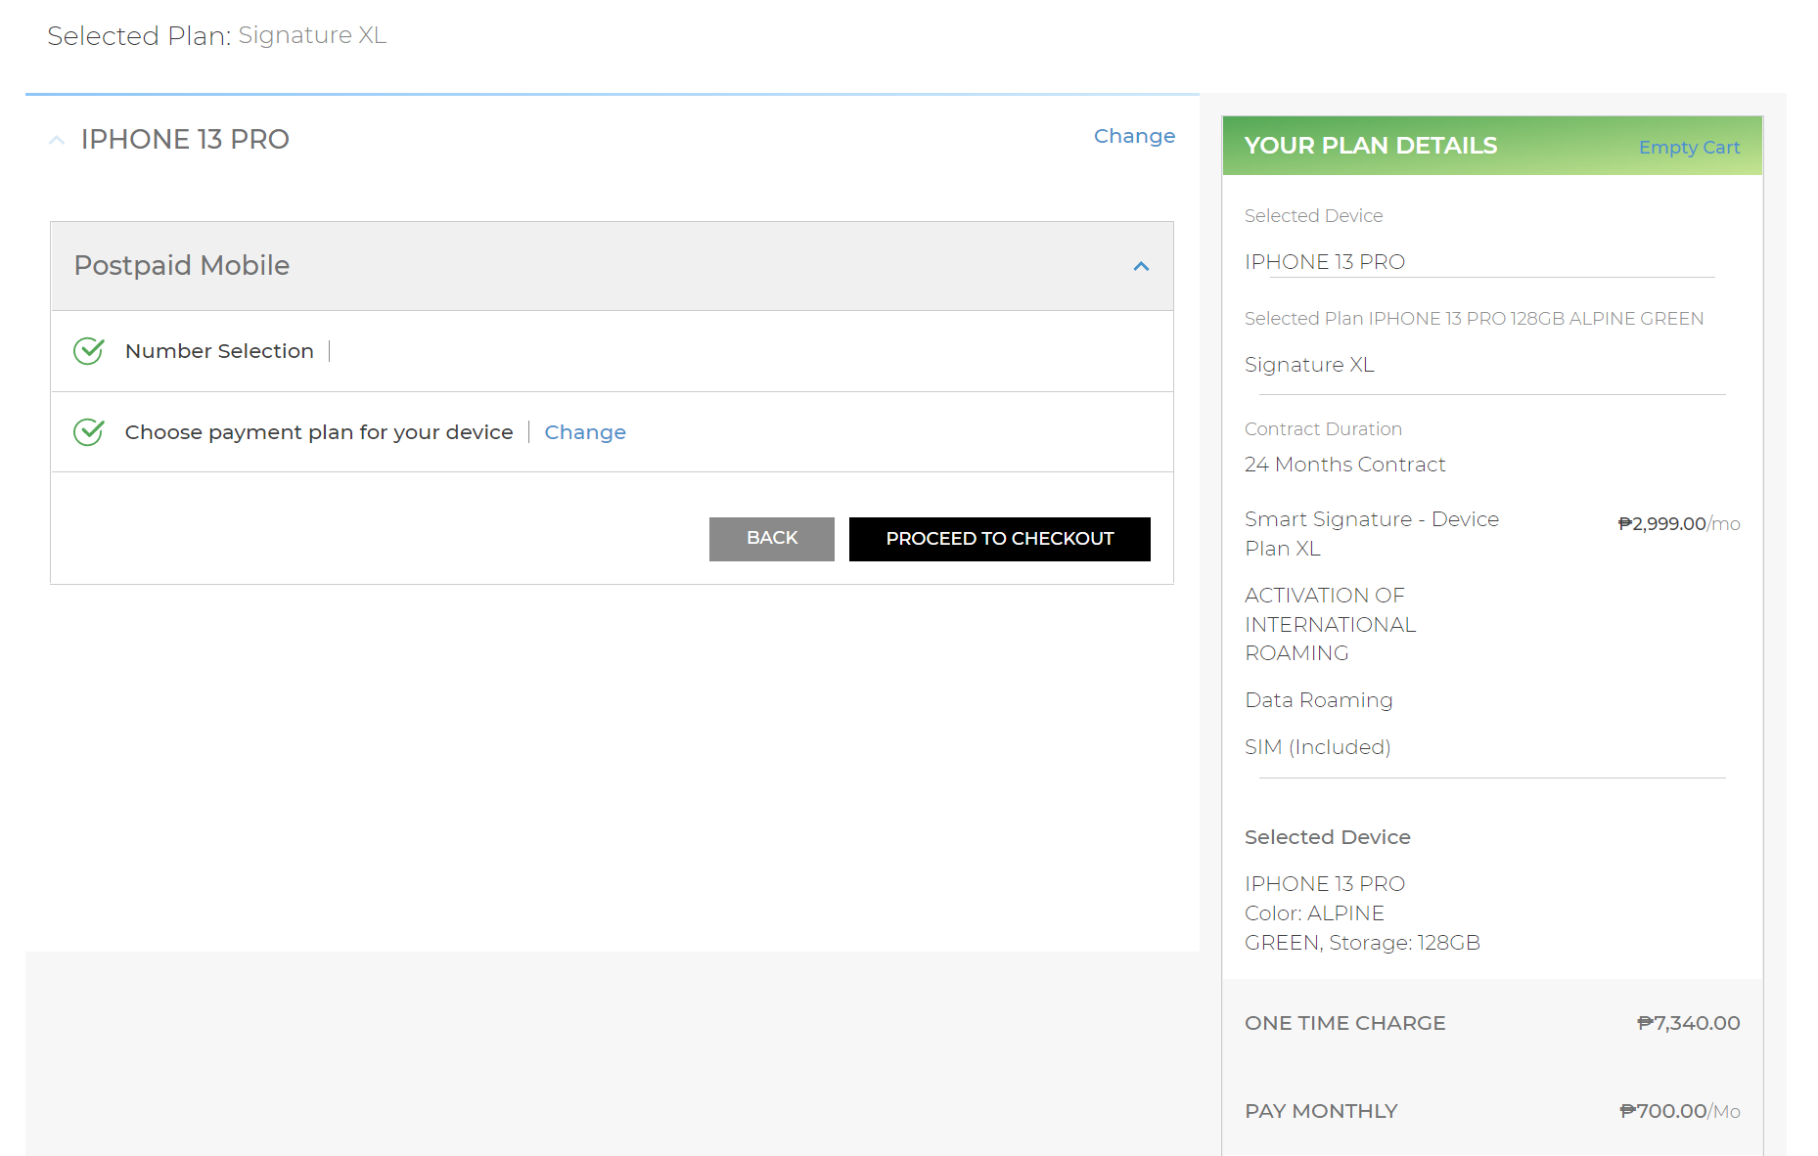Click Smart Signature - Device Plan XL item
This screenshot has width=1818, height=1156.
[1371, 533]
